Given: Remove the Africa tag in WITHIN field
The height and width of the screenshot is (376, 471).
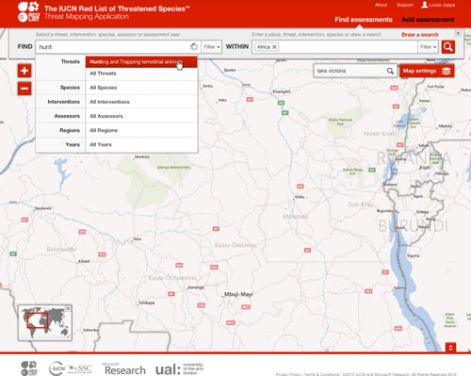Looking at the screenshot, I should click(x=274, y=47).
